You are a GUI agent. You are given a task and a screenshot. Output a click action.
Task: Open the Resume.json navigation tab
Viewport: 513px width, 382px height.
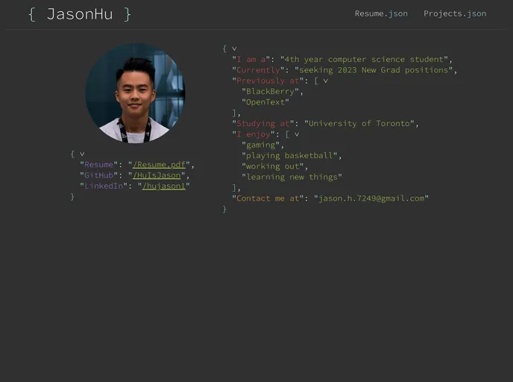[x=380, y=13]
